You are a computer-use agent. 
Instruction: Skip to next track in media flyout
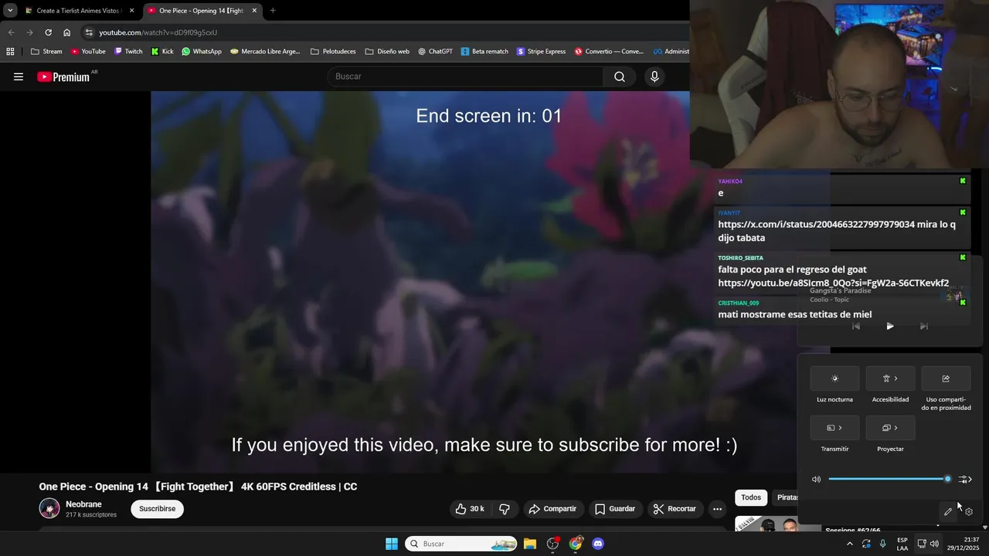[924, 327]
